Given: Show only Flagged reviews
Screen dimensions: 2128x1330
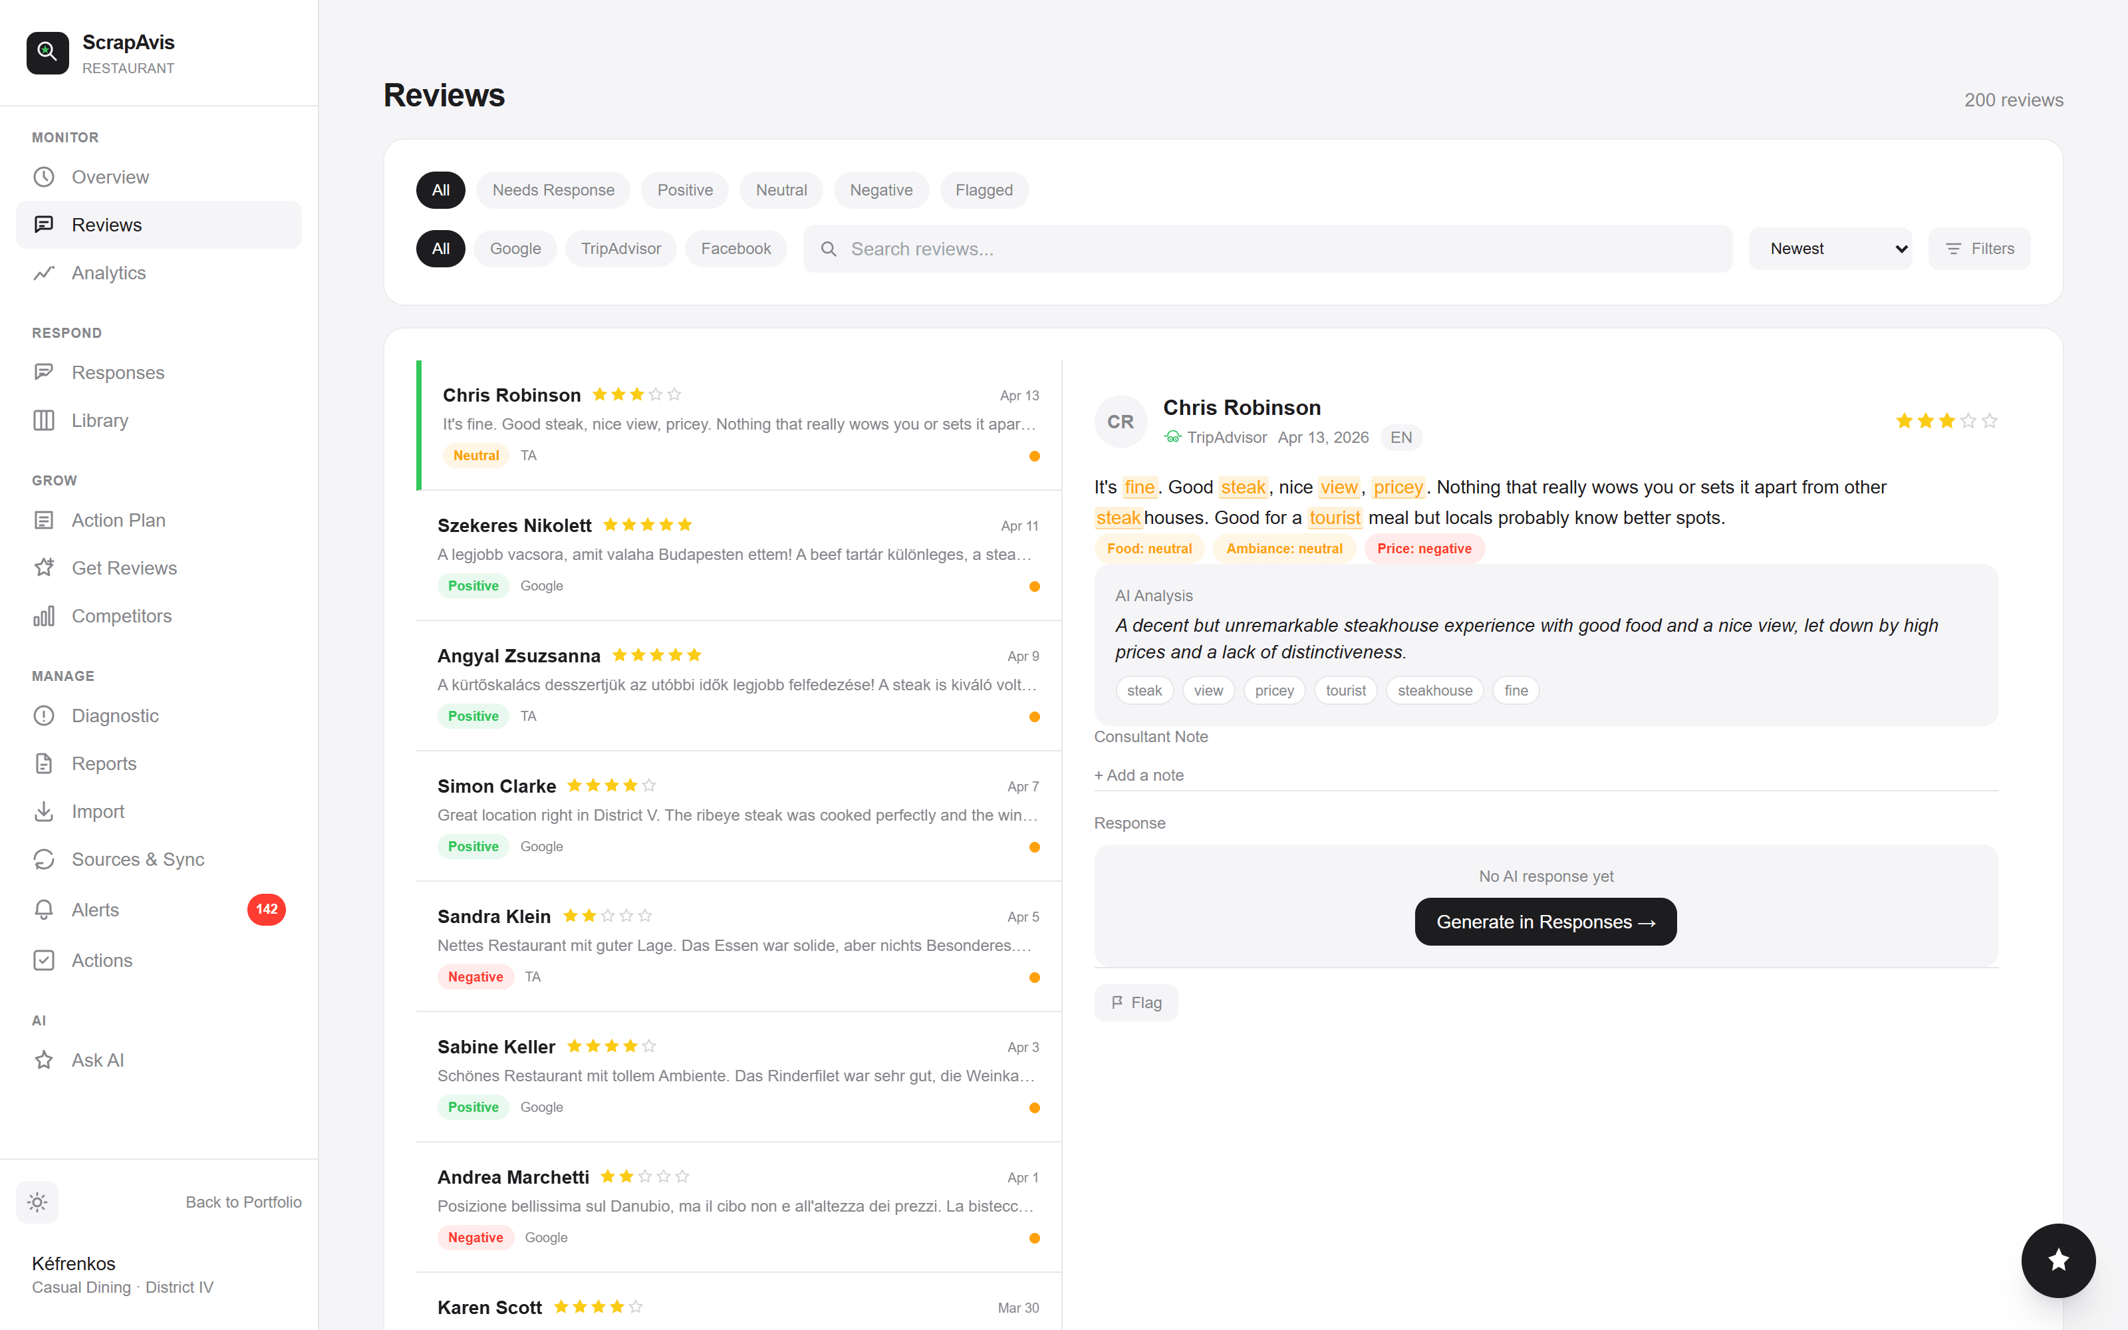Looking at the screenshot, I should [984, 190].
